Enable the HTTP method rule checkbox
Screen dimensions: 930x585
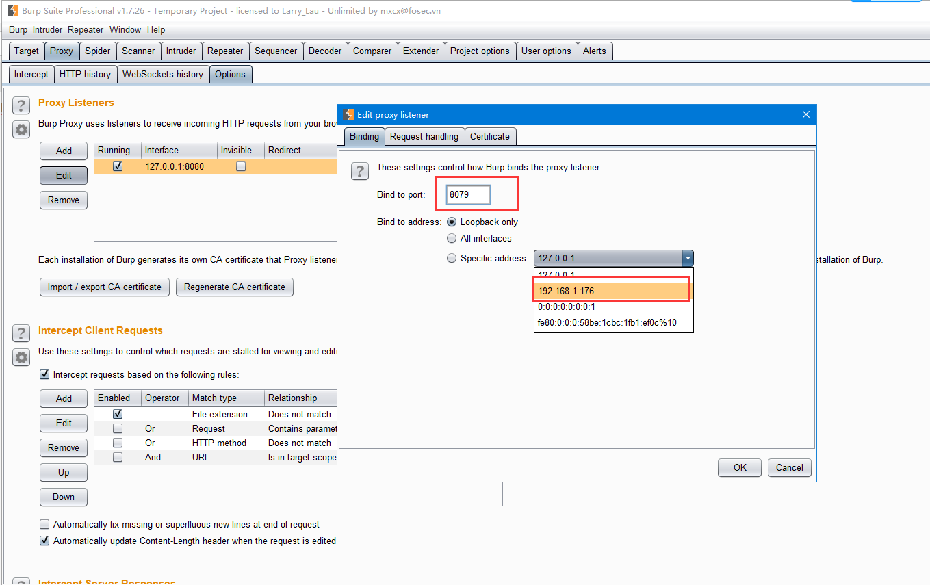(x=118, y=443)
